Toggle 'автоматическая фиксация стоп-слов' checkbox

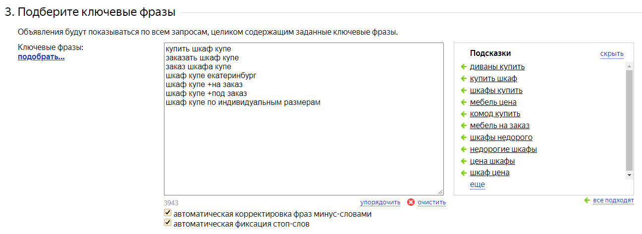(x=168, y=223)
